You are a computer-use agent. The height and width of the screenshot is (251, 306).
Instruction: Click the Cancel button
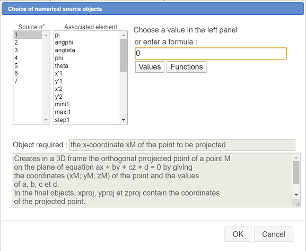[274, 234]
